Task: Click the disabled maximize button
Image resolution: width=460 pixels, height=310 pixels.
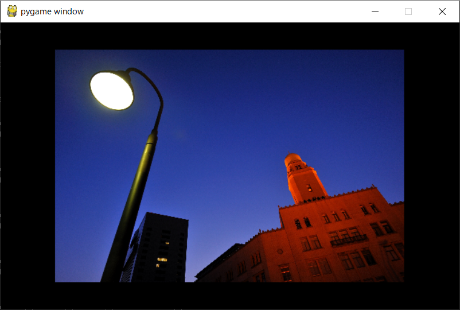Action: 408,11
